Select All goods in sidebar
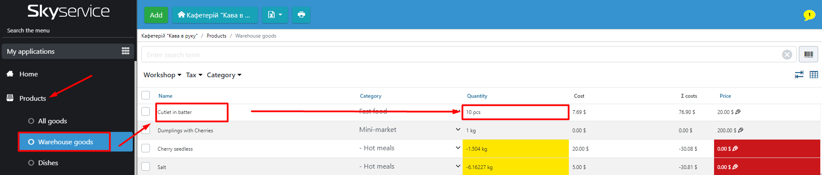This screenshot has width=822, height=175. 52,121
